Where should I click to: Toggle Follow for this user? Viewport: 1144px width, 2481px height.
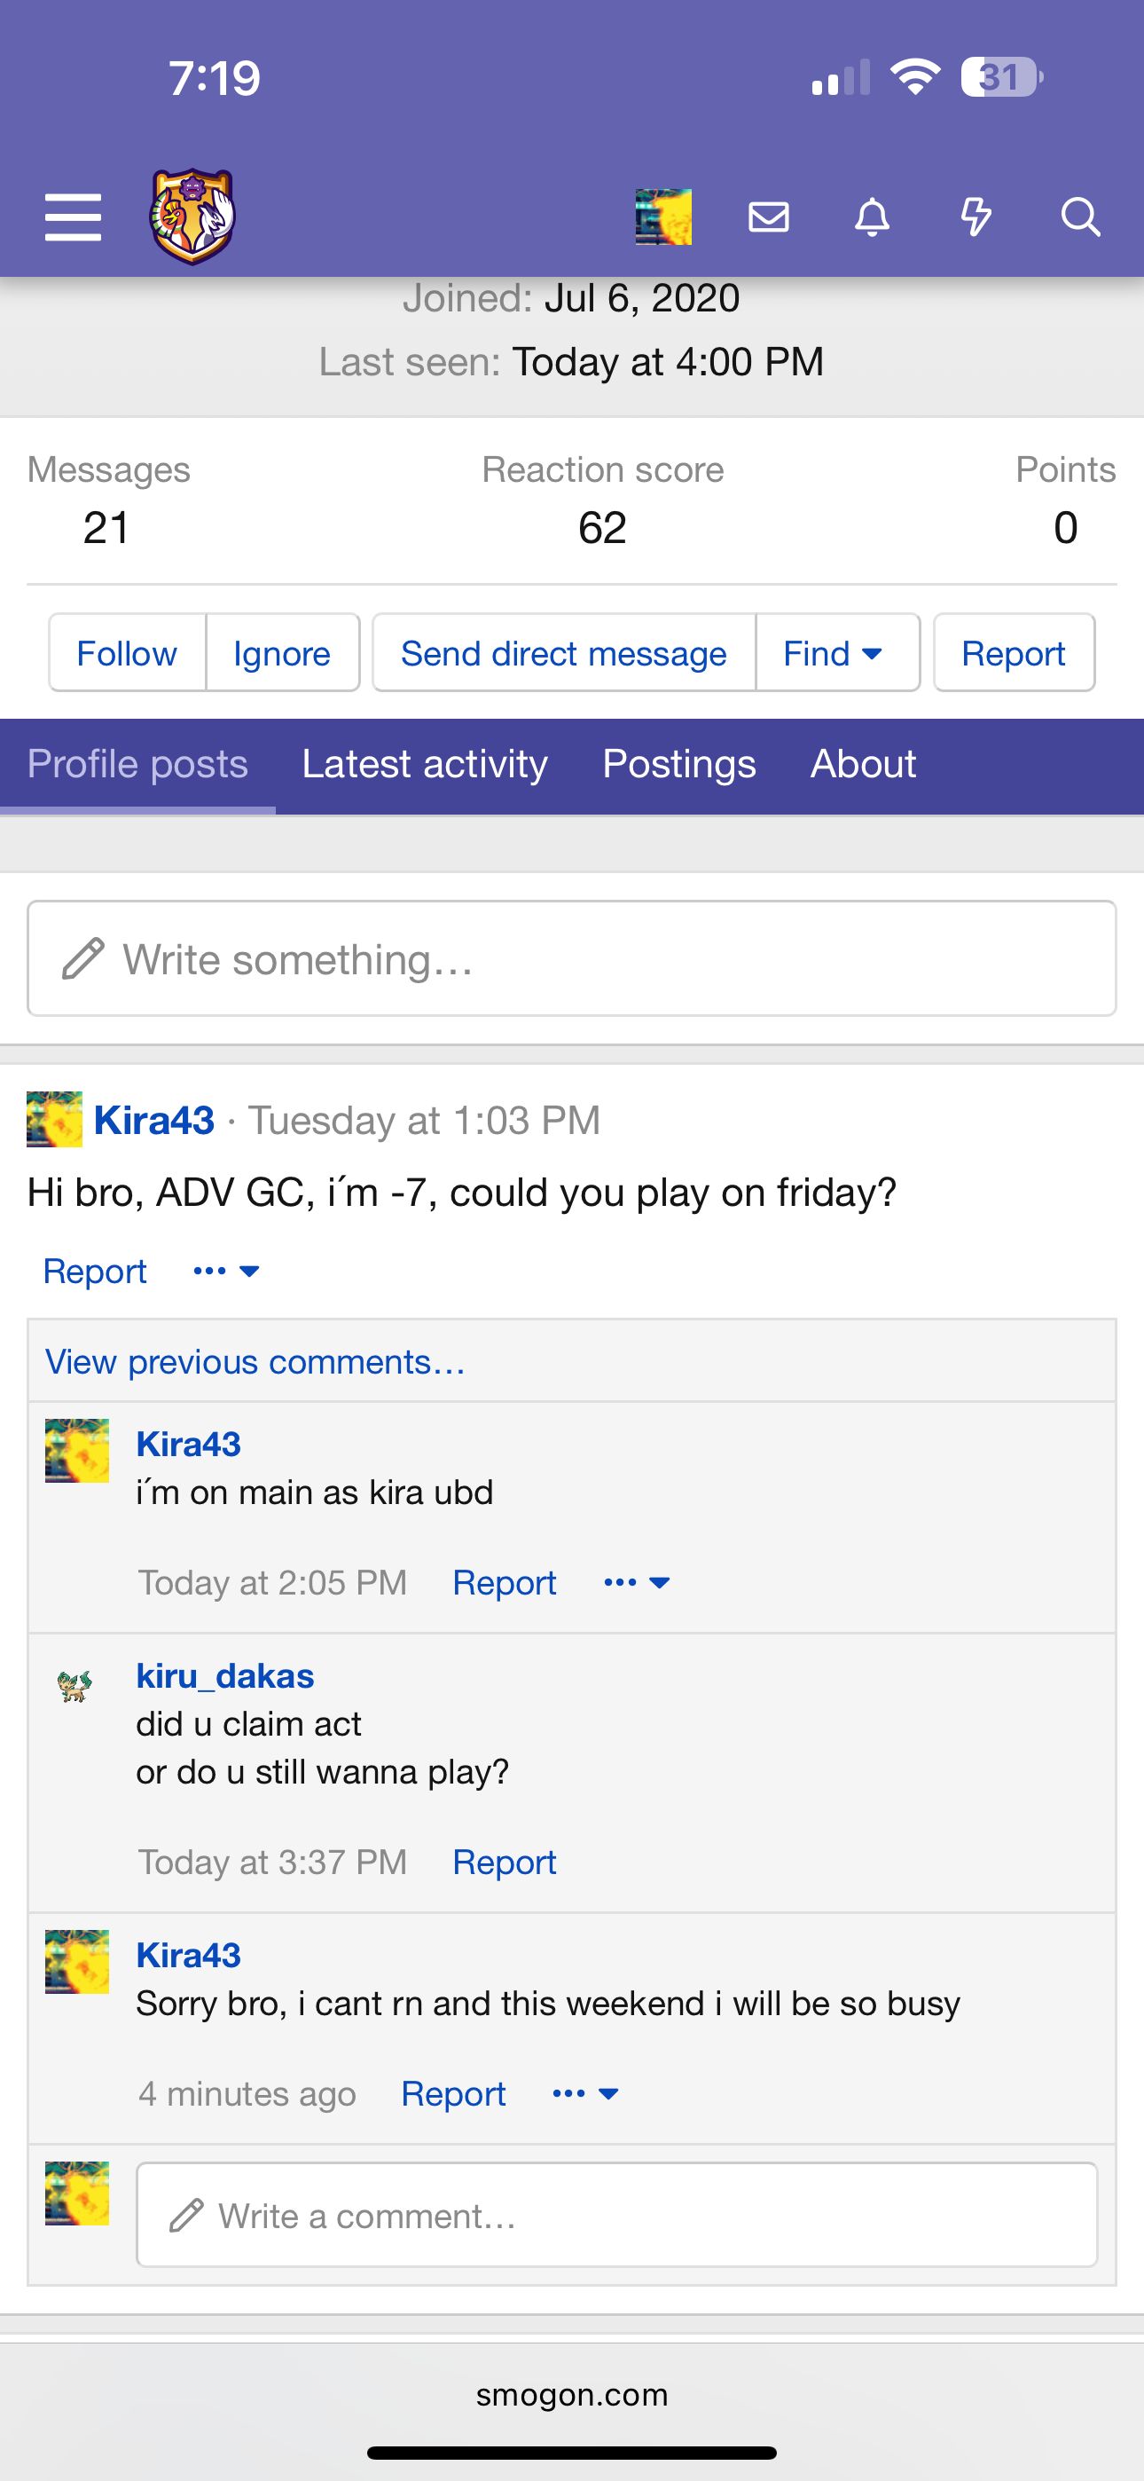[127, 653]
